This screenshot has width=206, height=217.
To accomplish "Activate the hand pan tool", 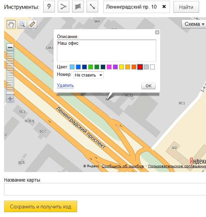I will [11, 24].
